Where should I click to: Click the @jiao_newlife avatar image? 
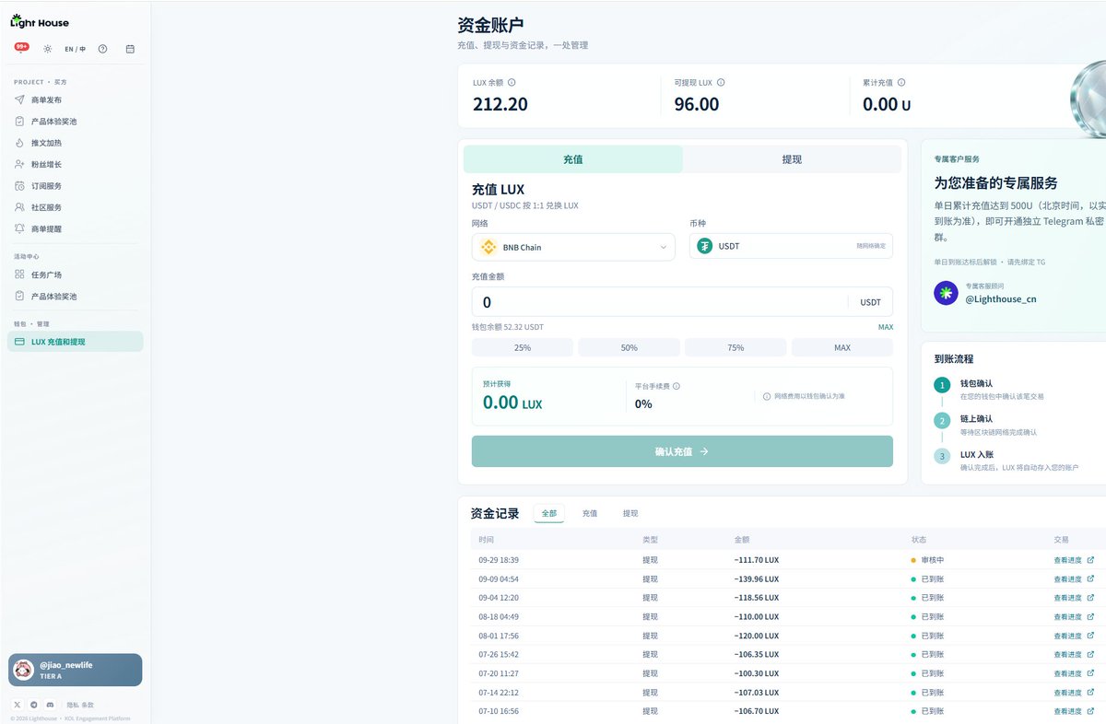[24, 670]
